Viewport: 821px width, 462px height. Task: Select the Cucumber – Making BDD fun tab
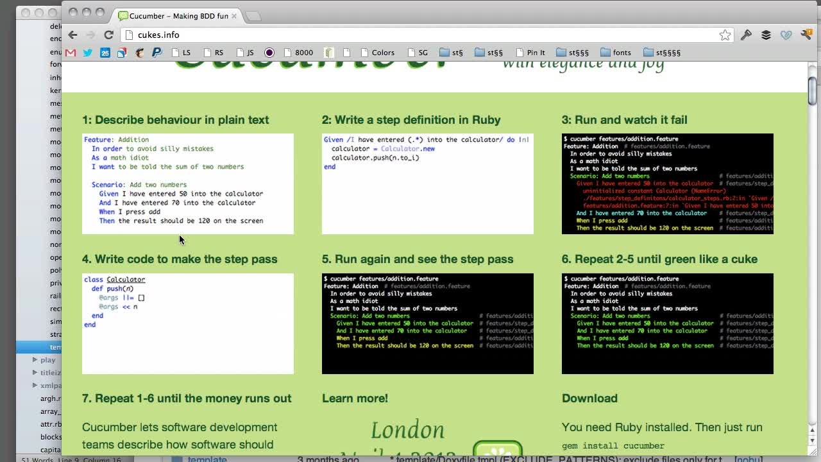tap(178, 15)
